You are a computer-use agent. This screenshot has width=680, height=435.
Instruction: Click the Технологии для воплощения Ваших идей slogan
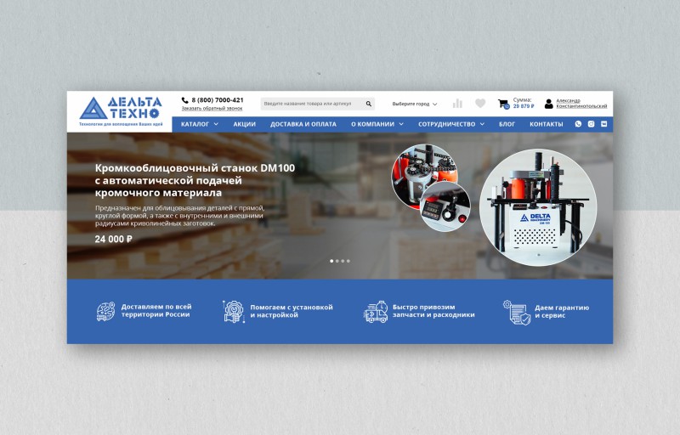(x=121, y=124)
